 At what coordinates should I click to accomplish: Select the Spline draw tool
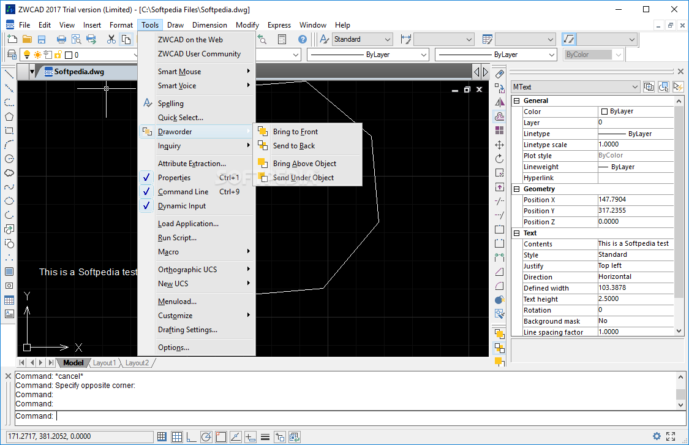point(9,187)
